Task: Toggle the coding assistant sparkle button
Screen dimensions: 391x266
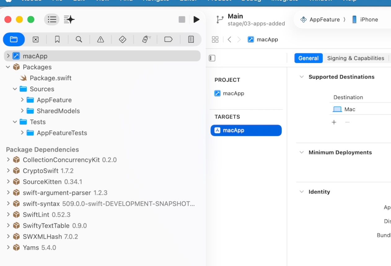Action: coord(69,20)
